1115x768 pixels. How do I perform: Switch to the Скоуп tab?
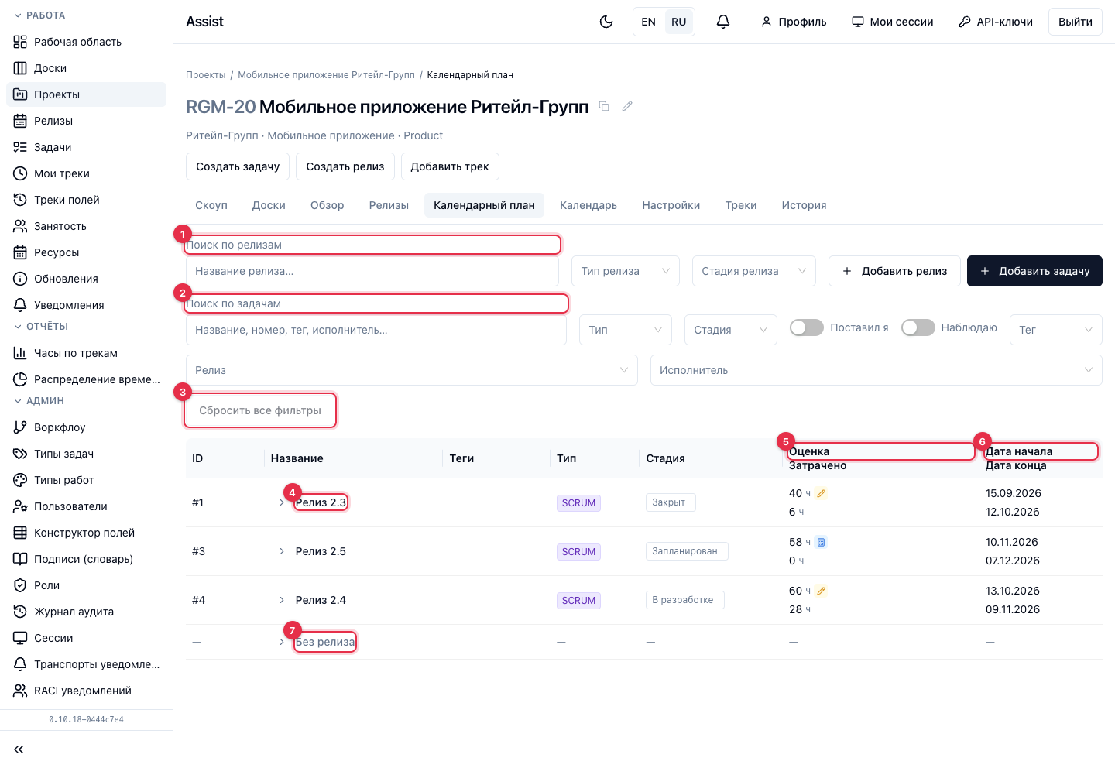211,205
